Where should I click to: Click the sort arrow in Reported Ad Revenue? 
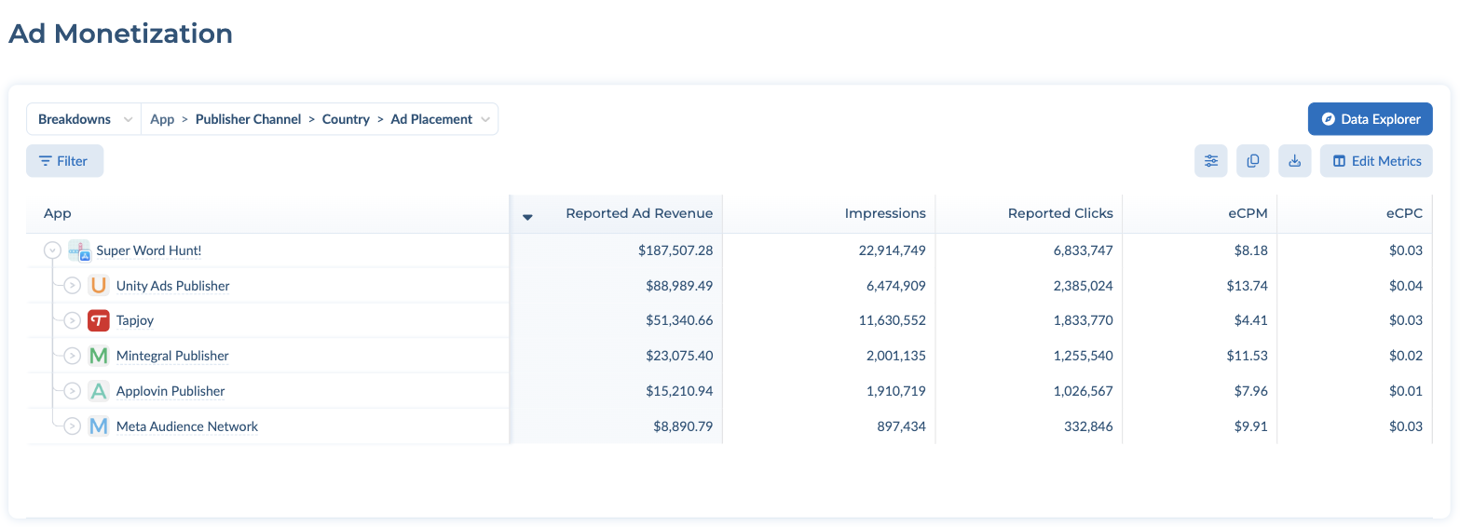527,217
